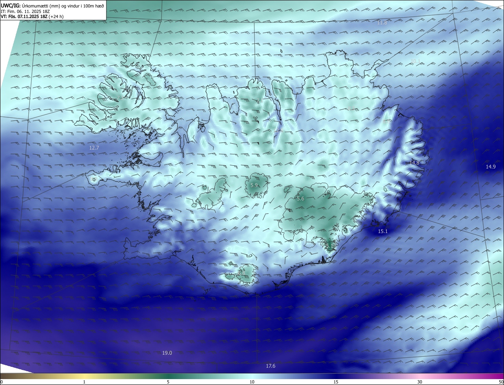Screen dimensions: 504x385
Task: Click the colour scale tick label 1
Action: 84,382
